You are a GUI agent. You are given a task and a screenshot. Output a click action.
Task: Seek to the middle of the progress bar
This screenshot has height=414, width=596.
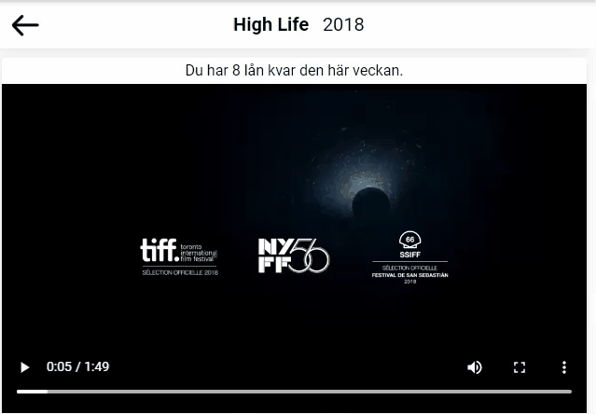pos(294,392)
